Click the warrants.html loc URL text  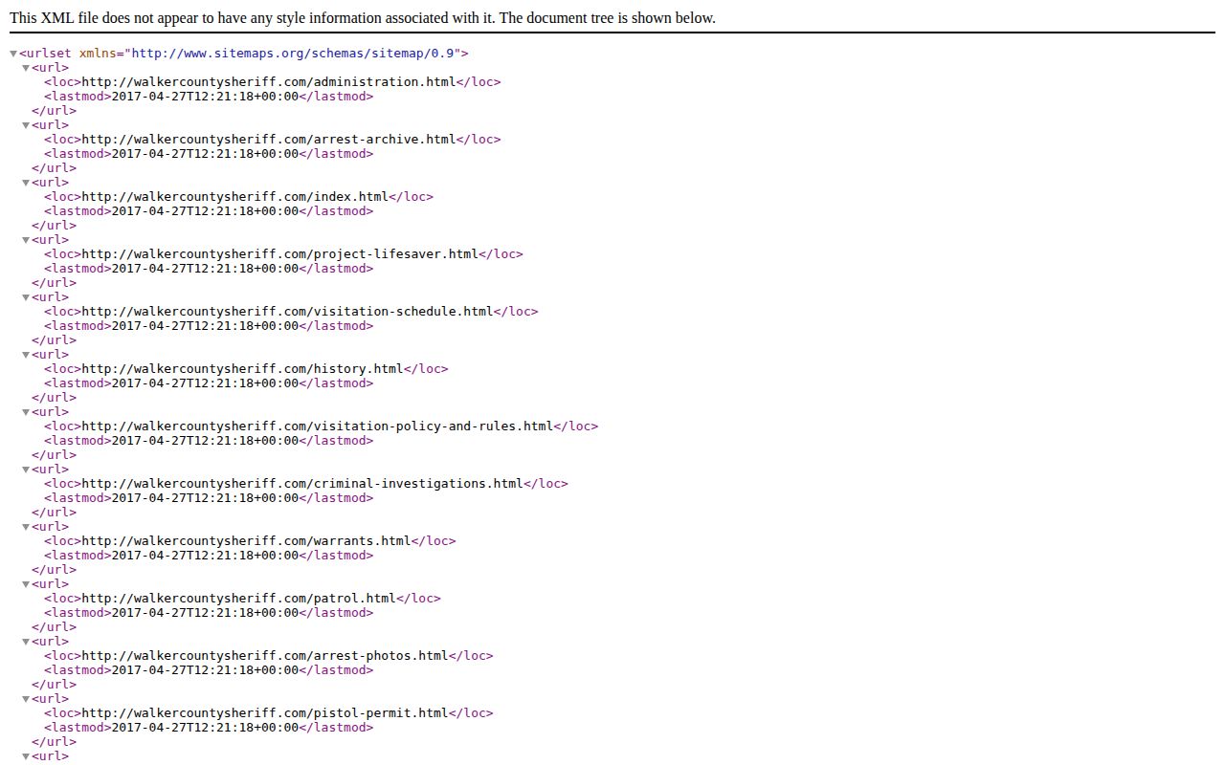coord(247,541)
